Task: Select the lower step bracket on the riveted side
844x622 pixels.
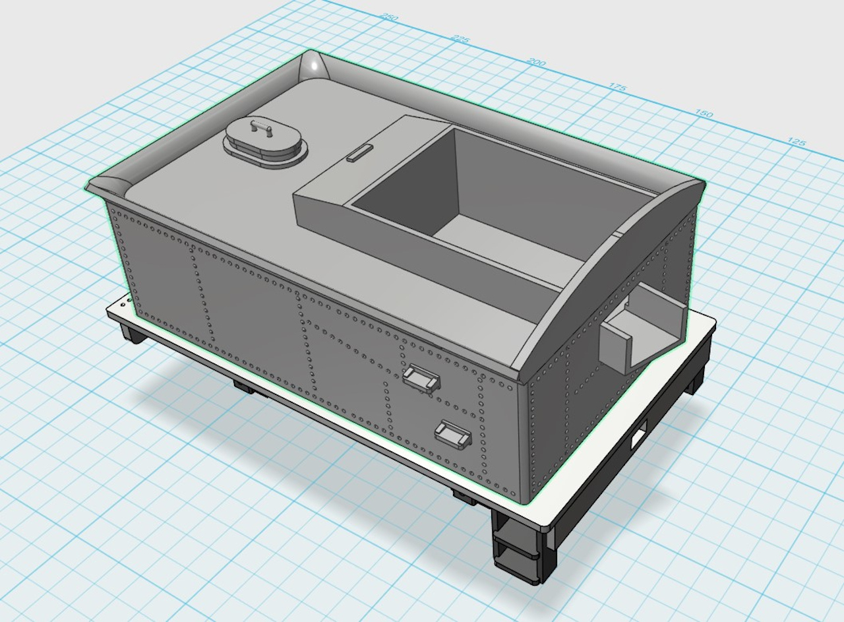Action: (x=452, y=435)
